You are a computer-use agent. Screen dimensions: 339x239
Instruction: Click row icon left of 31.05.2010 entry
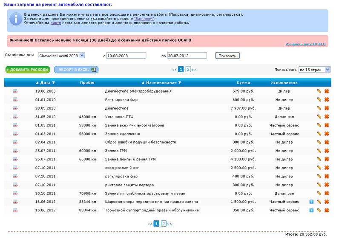pos(15,117)
